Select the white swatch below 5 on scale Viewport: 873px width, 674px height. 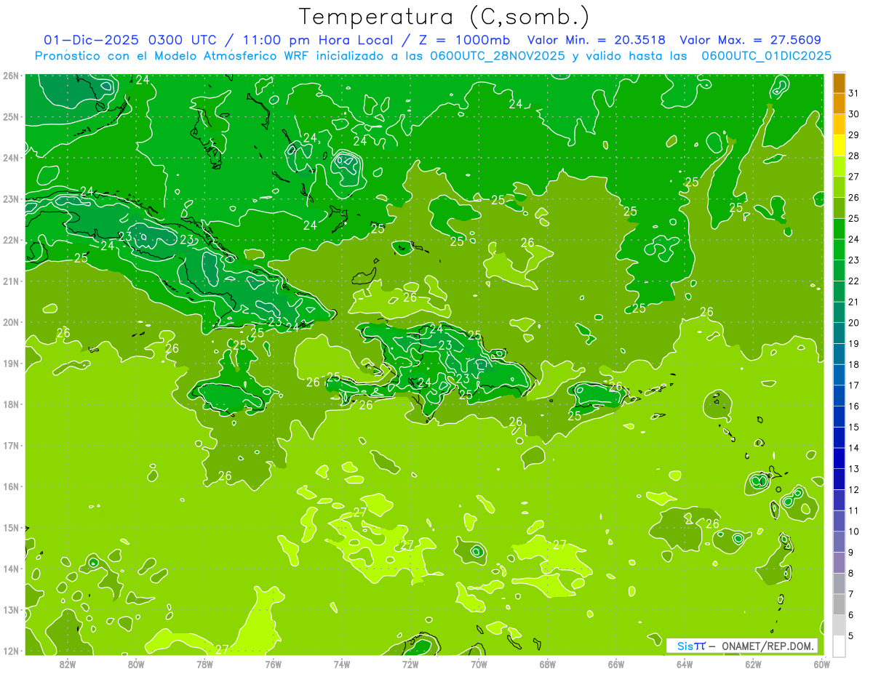click(x=839, y=646)
